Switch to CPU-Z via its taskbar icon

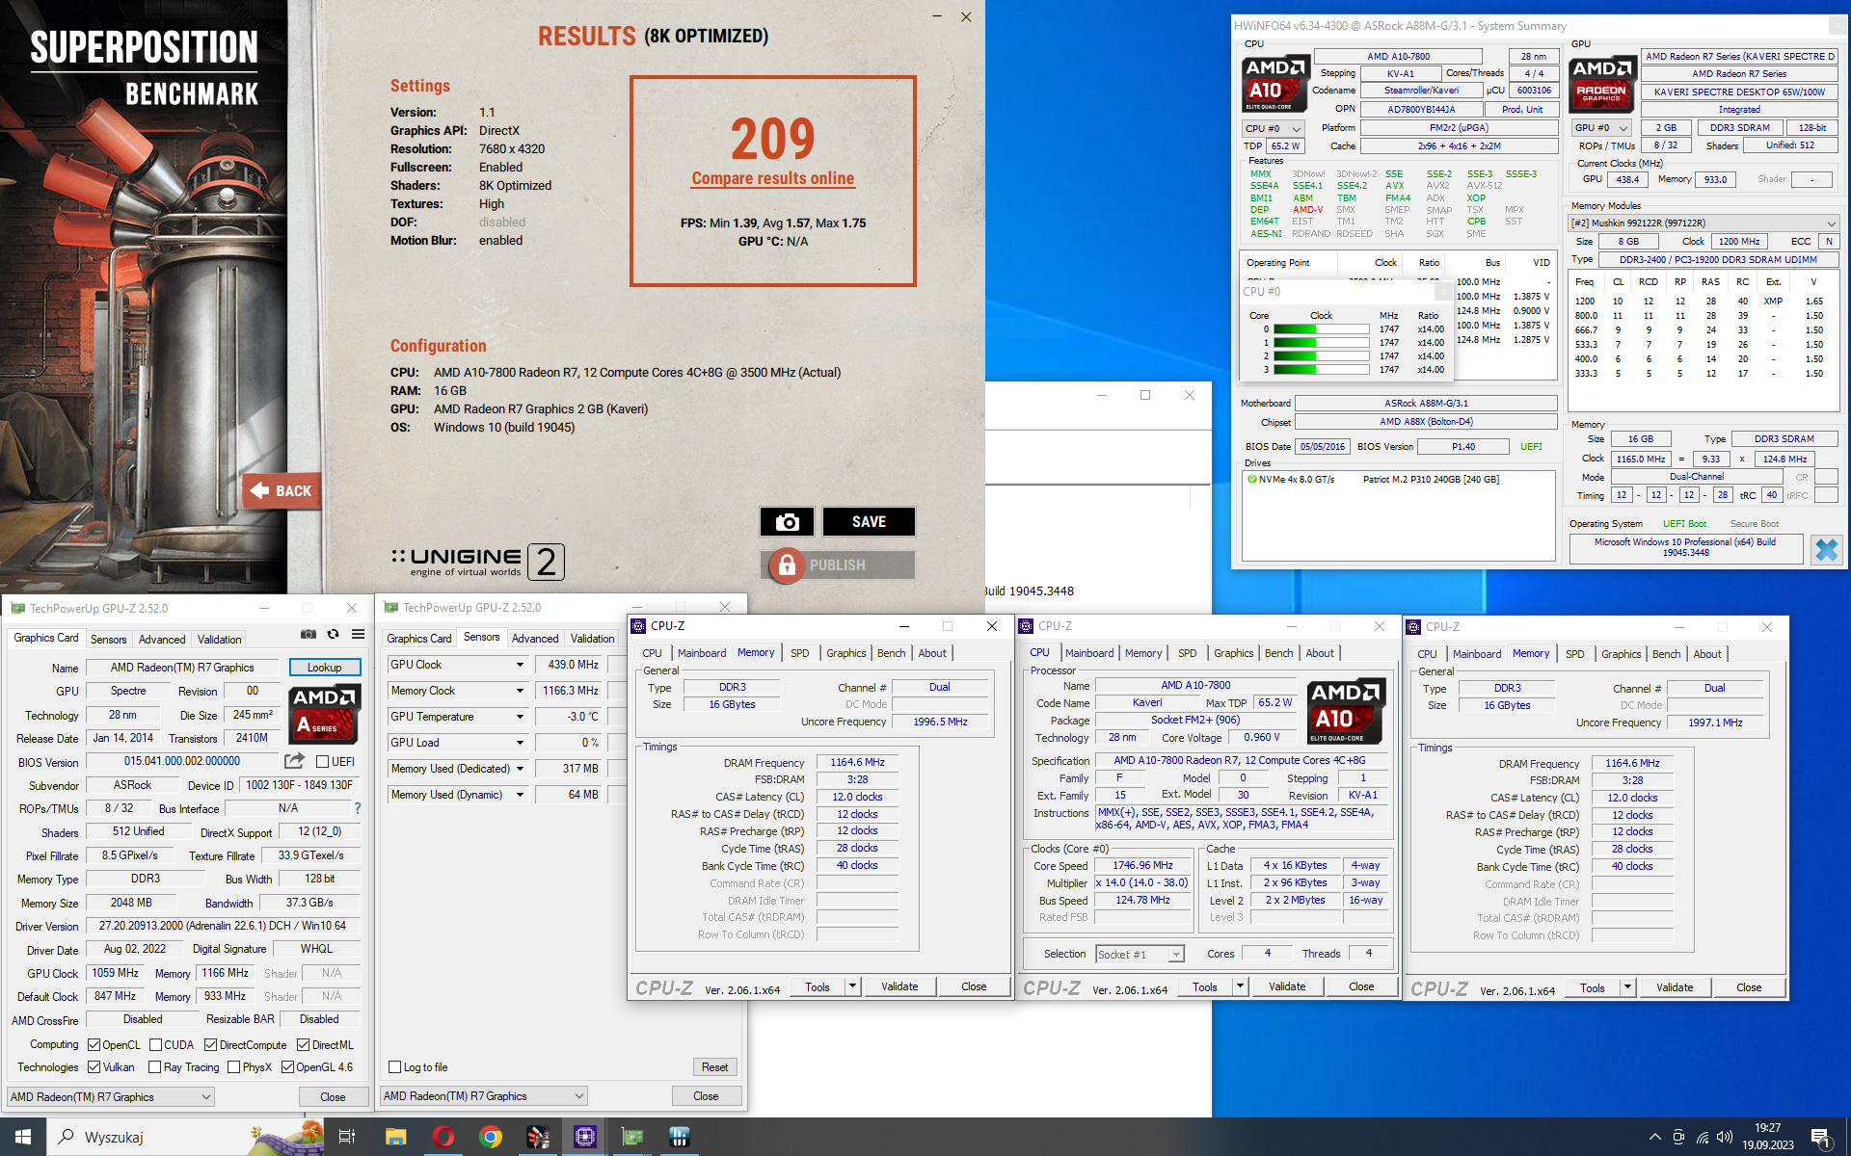pos(585,1137)
